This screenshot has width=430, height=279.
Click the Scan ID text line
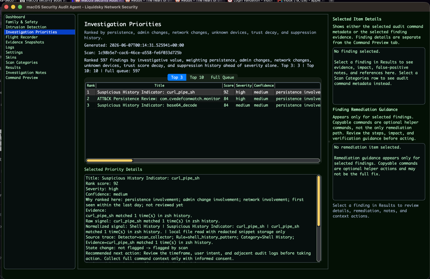[x=133, y=53]
